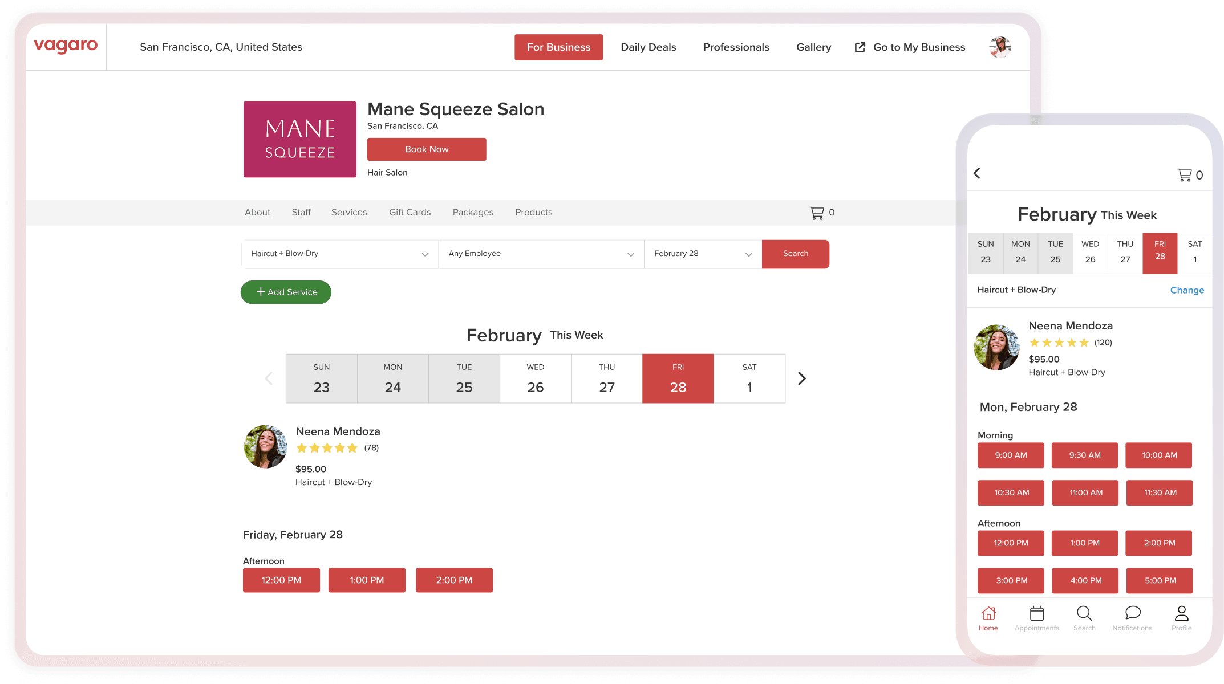The width and height of the screenshot is (1224, 684).
Task: Click the Change link on mobile
Action: (1187, 290)
